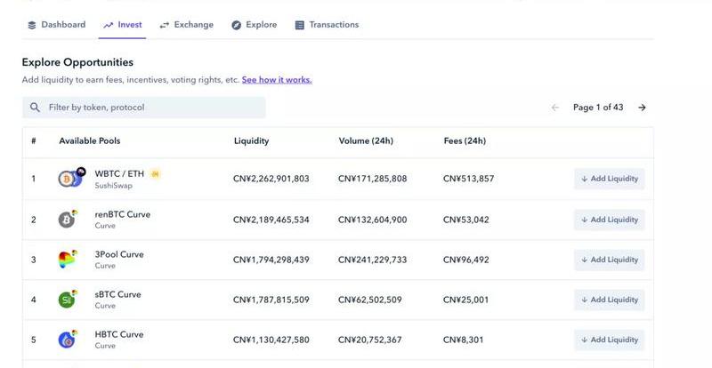
Task: Open the Dashboard tab
Action: [57, 25]
